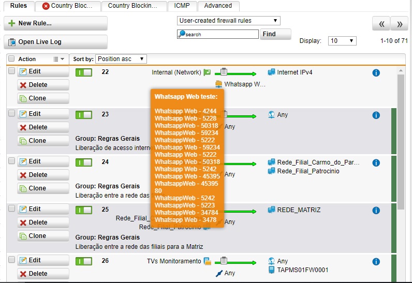Switch to the ICMP tab
The height and width of the screenshot is (283, 412).
coord(182,6)
